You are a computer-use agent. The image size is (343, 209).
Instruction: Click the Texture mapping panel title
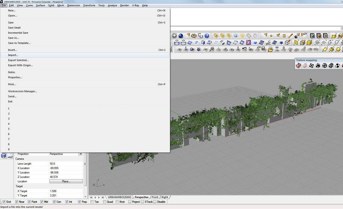coord(306,60)
